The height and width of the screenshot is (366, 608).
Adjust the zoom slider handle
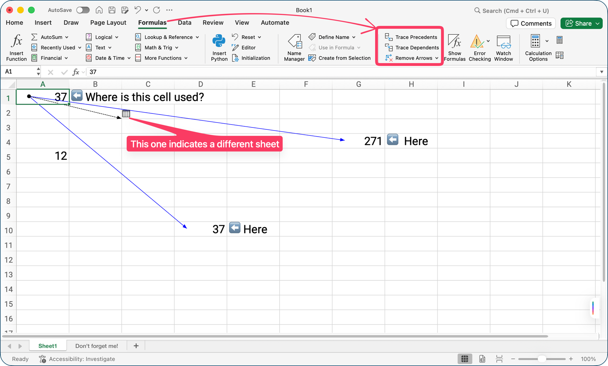click(542, 359)
